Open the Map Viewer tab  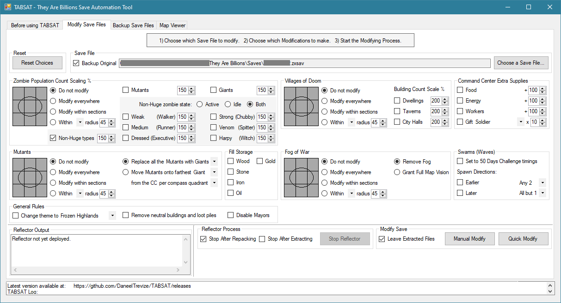coord(173,25)
